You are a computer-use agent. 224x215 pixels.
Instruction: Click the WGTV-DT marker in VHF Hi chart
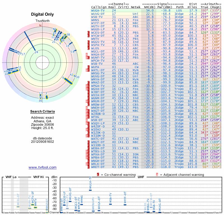(x=32, y=205)
